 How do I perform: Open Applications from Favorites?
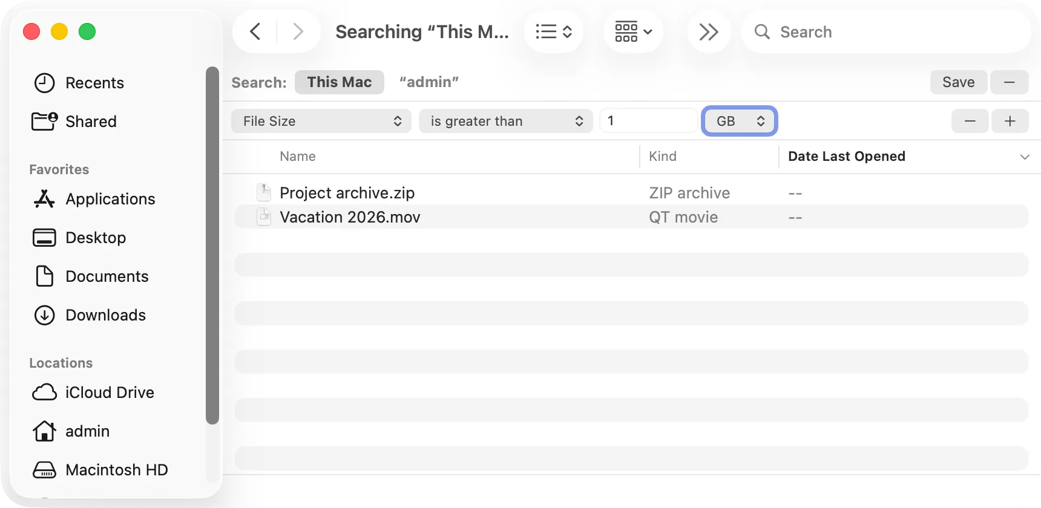pos(110,199)
